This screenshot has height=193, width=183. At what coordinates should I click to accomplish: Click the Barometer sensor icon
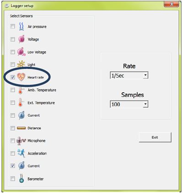[x=22, y=178]
